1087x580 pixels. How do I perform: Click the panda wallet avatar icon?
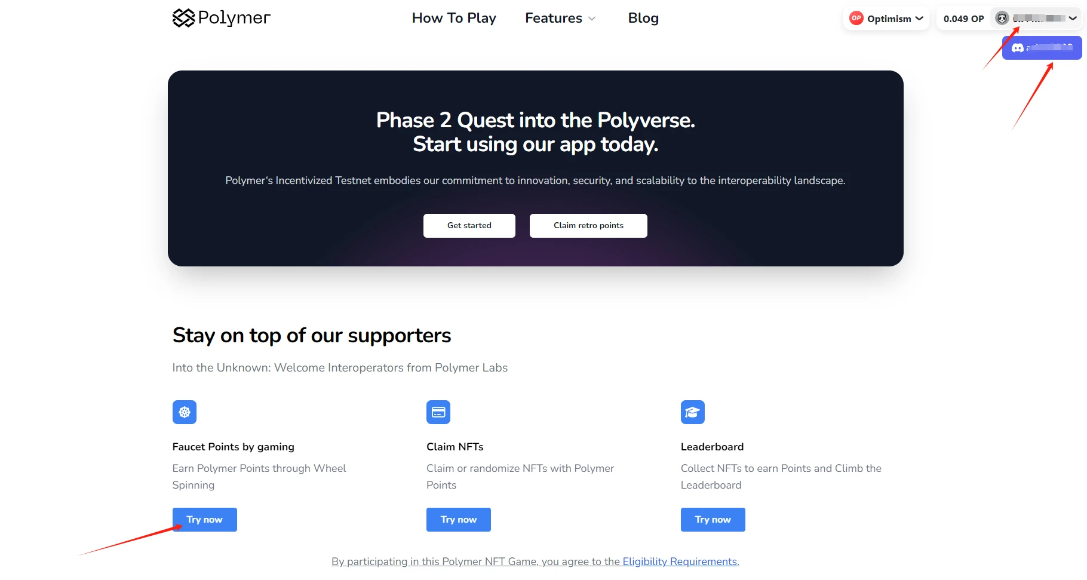1002,19
